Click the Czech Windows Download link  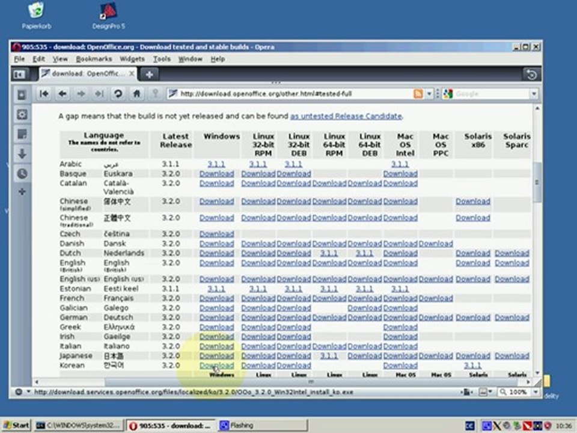pyautogui.click(x=216, y=234)
